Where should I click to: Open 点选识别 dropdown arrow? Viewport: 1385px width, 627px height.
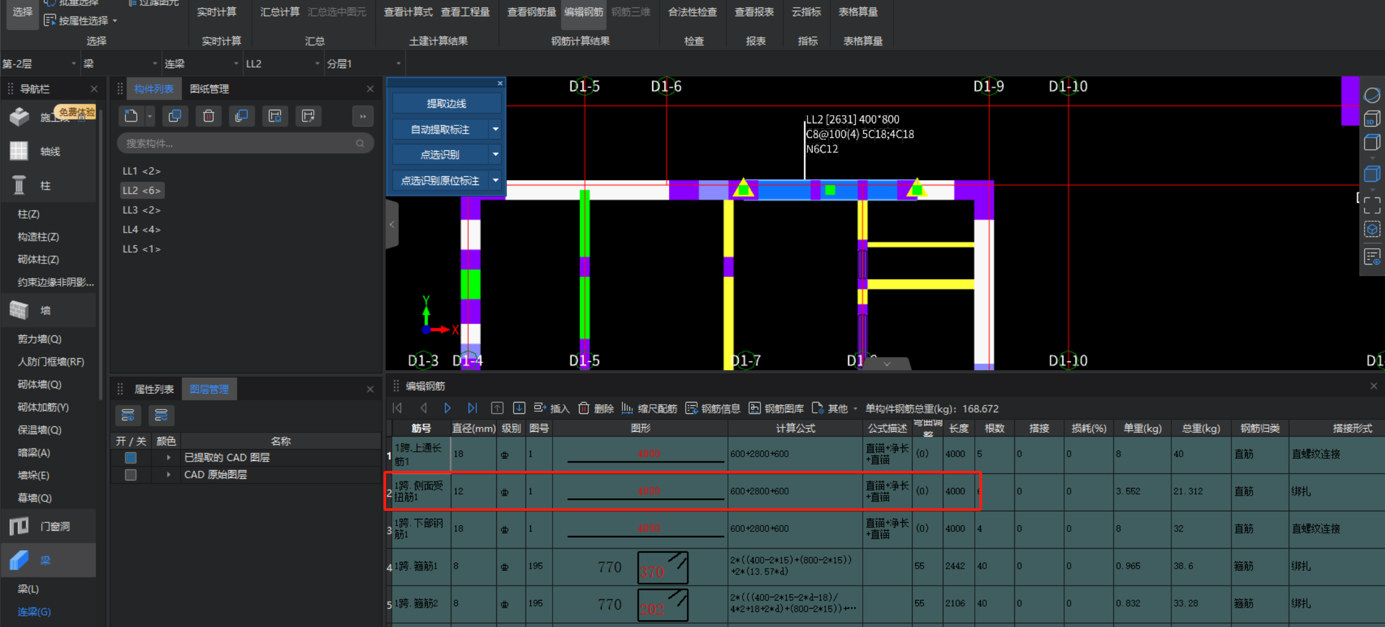(496, 155)
